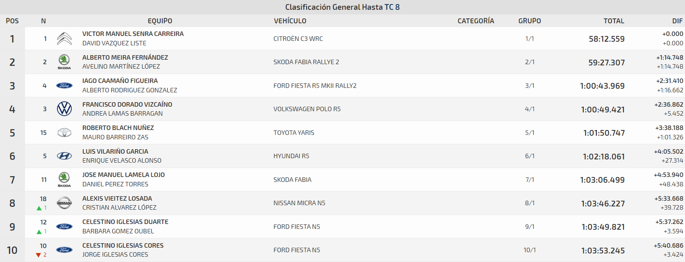The image size is (685, 262).
Task: Open driver FRANCISCO DORADO VIZCAÍNO entry
Action: tap(127, 105)
